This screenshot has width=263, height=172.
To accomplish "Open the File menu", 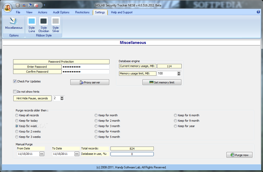I will pos(18,12).
